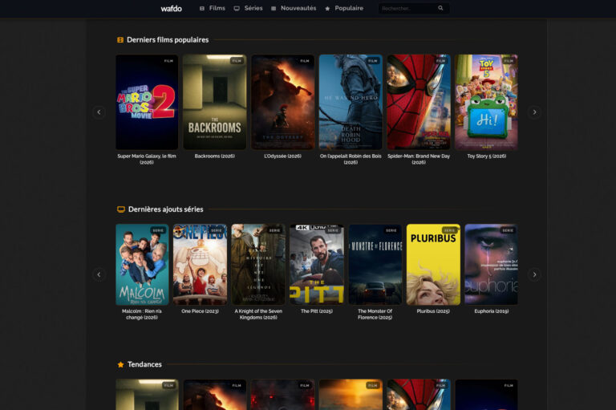Open the L'Odyssée poster in popular films
This screenshot has height=410, width=616.
pyautogui.click(x=283, y=102)
